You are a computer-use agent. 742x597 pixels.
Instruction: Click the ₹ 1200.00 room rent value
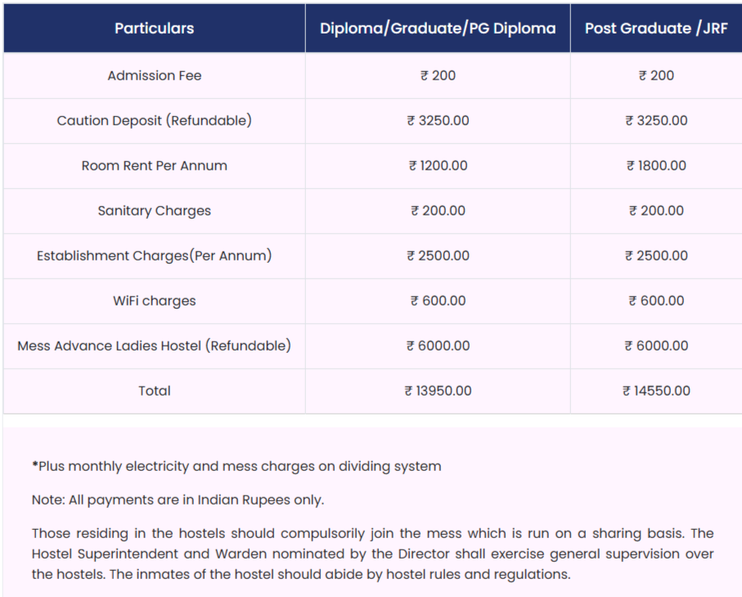pyautogui.click(x=438, y=165)
